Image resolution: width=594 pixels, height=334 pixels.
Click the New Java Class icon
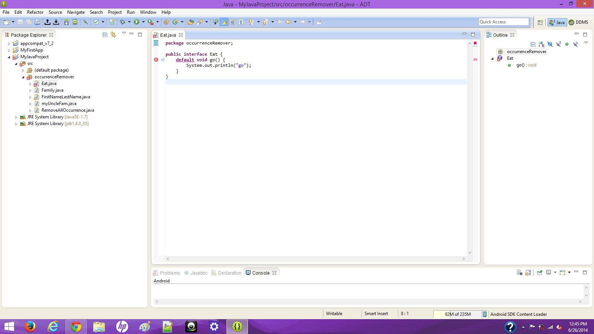[175, 22]
